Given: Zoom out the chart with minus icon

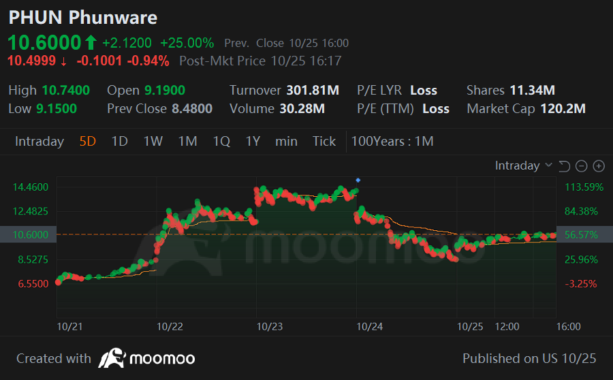Looking at the screenshot, I should [x=582, y=166].
